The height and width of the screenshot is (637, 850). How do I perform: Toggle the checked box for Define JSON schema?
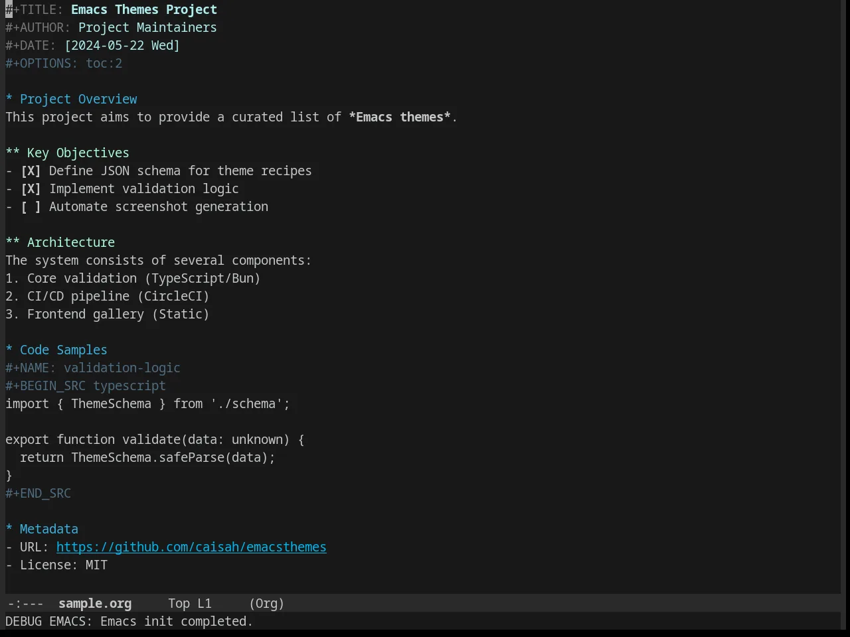pyautogui.click(x=31, y=171)
